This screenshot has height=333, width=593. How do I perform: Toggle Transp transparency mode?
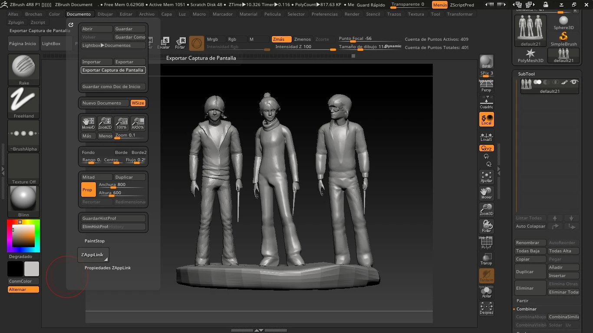[x=486, y=259]
